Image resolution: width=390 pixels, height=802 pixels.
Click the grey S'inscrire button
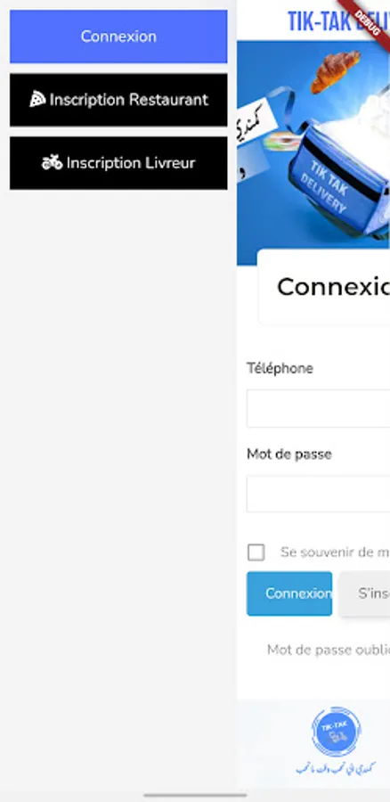click(x=365, y=593)
